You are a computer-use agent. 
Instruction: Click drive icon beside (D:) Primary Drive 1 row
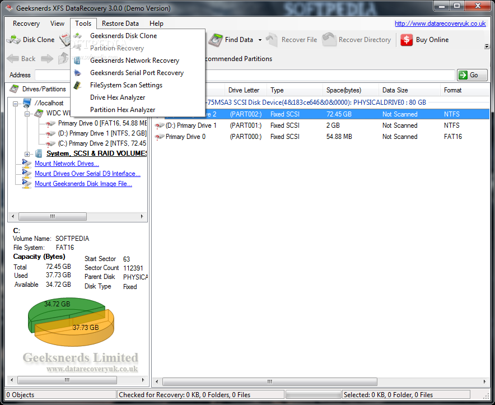tap(160, 125)
